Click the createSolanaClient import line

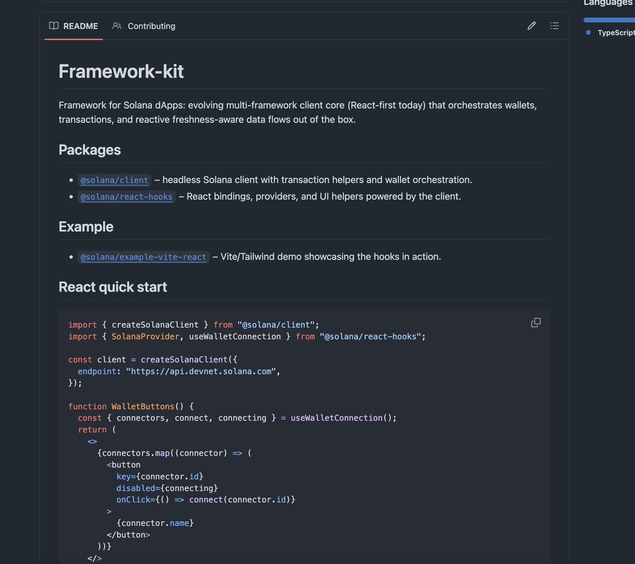click(194, 325)
